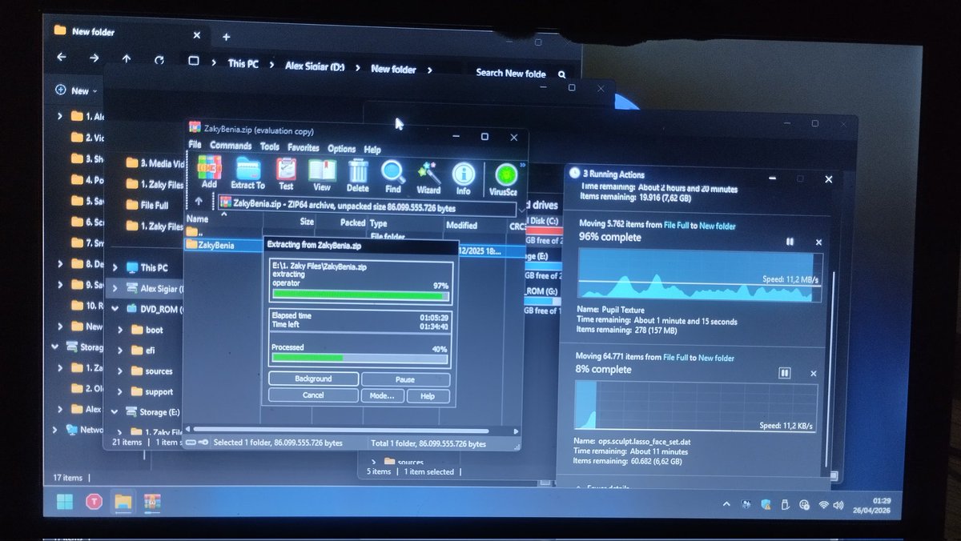Refresh the New folder Explorer window
The height and width of the screenshot is (541, 961).
tap(159, 59)
